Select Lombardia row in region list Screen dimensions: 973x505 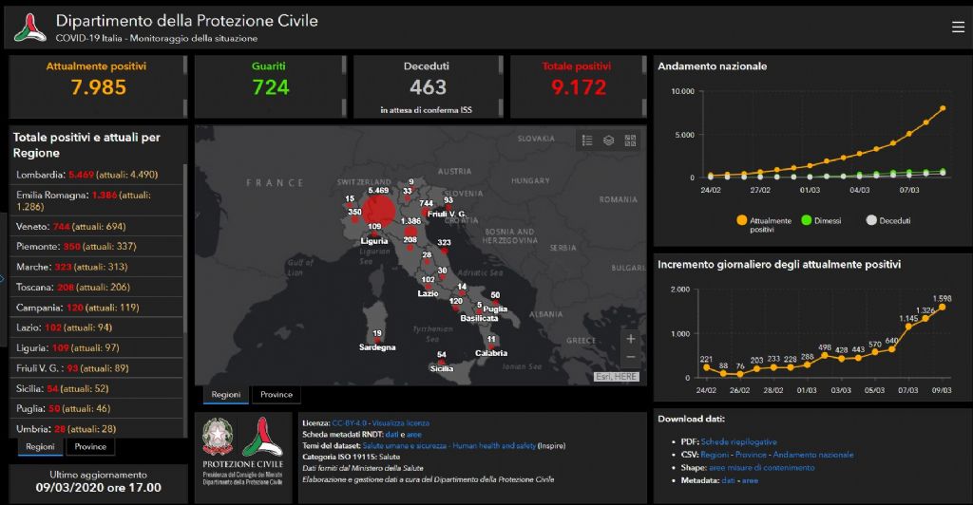(96, 175)
